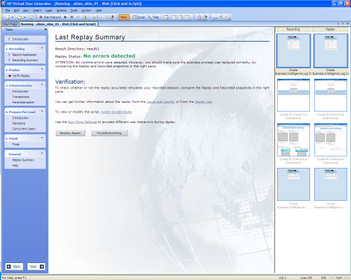Screen dimensions: 351x280
Task: Click the Start Record toolbar button
Action: (50, 17)
